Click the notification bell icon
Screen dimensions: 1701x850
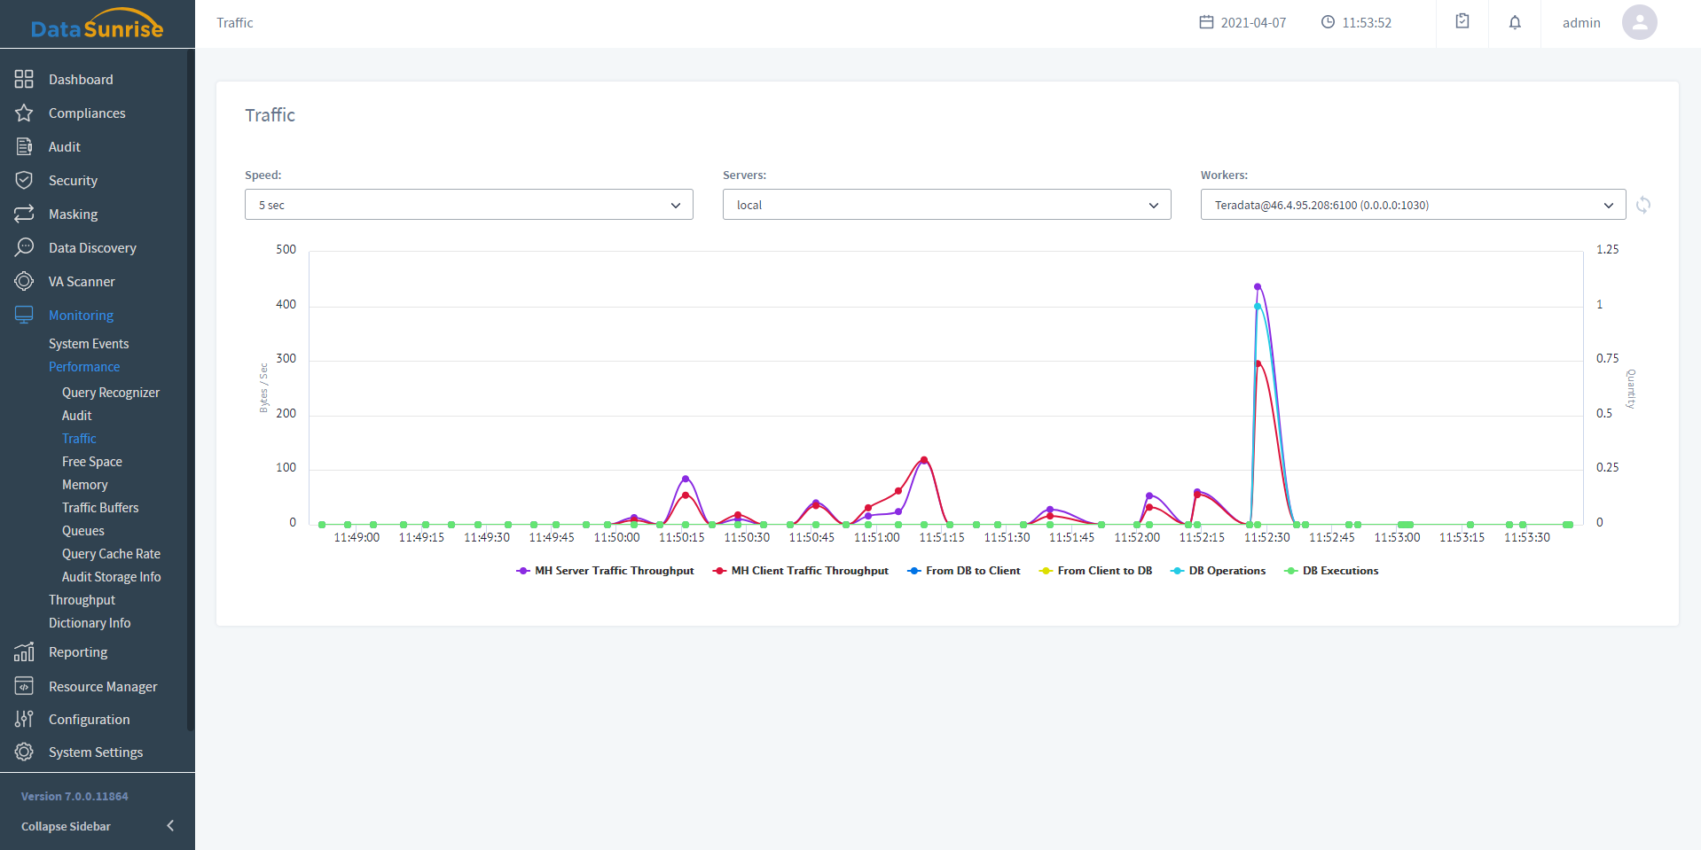coord(1515,22)
